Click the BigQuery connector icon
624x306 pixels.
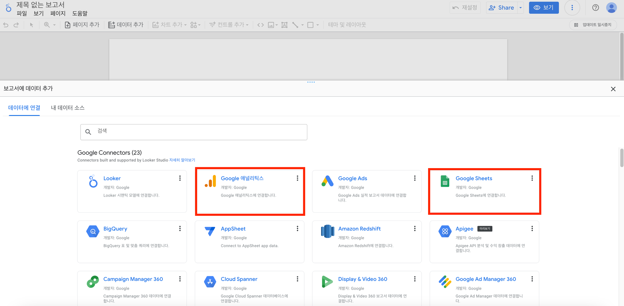pyautogui.click(x=93, y=231)
